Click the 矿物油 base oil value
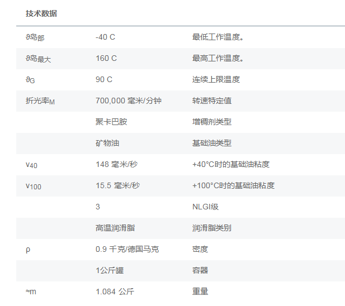This screenshot has width=345, height=306. pos(107,144)
